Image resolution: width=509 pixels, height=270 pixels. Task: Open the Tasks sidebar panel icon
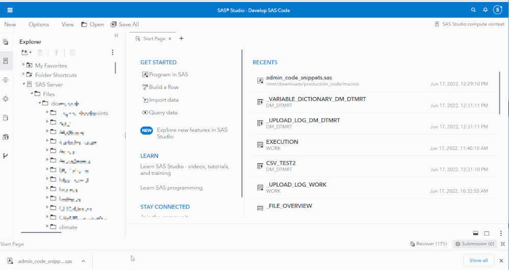(6, 99)
